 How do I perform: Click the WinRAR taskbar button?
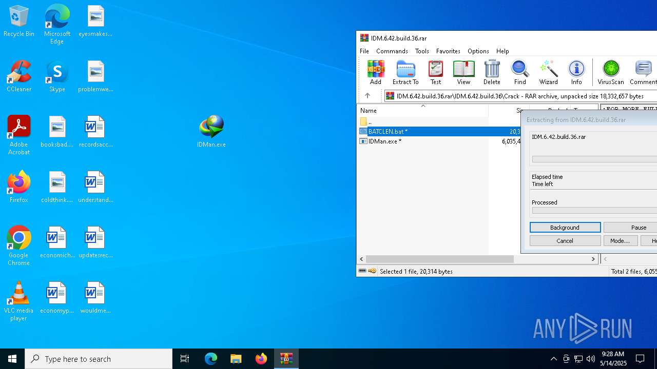click(286, 359)
